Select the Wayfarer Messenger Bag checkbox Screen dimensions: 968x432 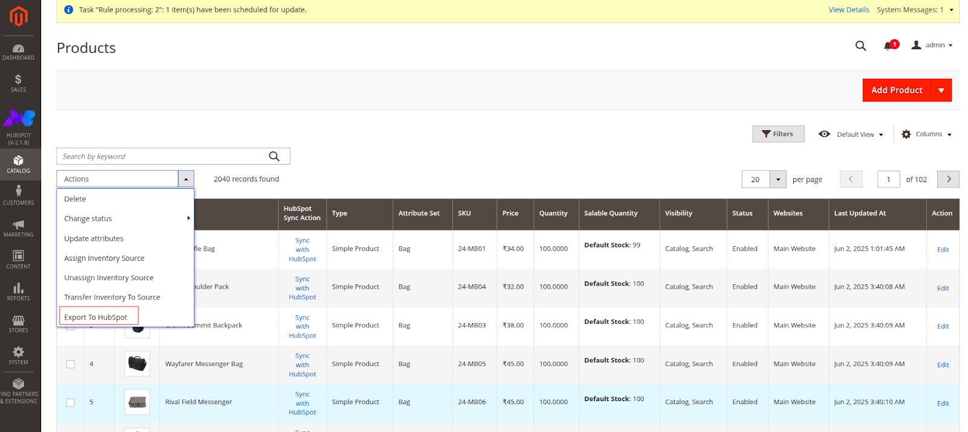point(71,364)
